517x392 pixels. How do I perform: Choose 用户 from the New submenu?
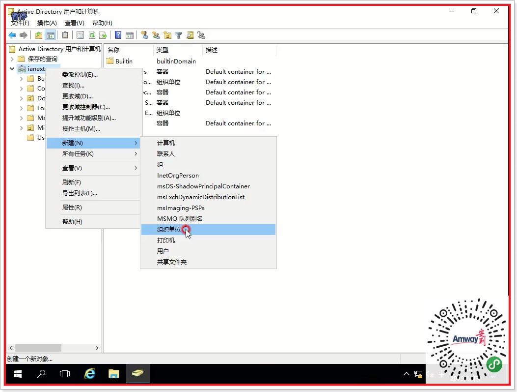[208, 251]
